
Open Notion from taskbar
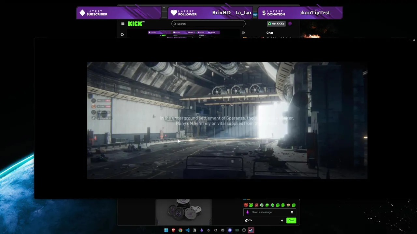point(194,230)
